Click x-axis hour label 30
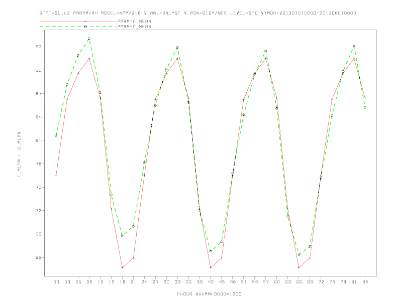Image resolution: width=398 pixels, height=307 pixels. coord(166,282)
